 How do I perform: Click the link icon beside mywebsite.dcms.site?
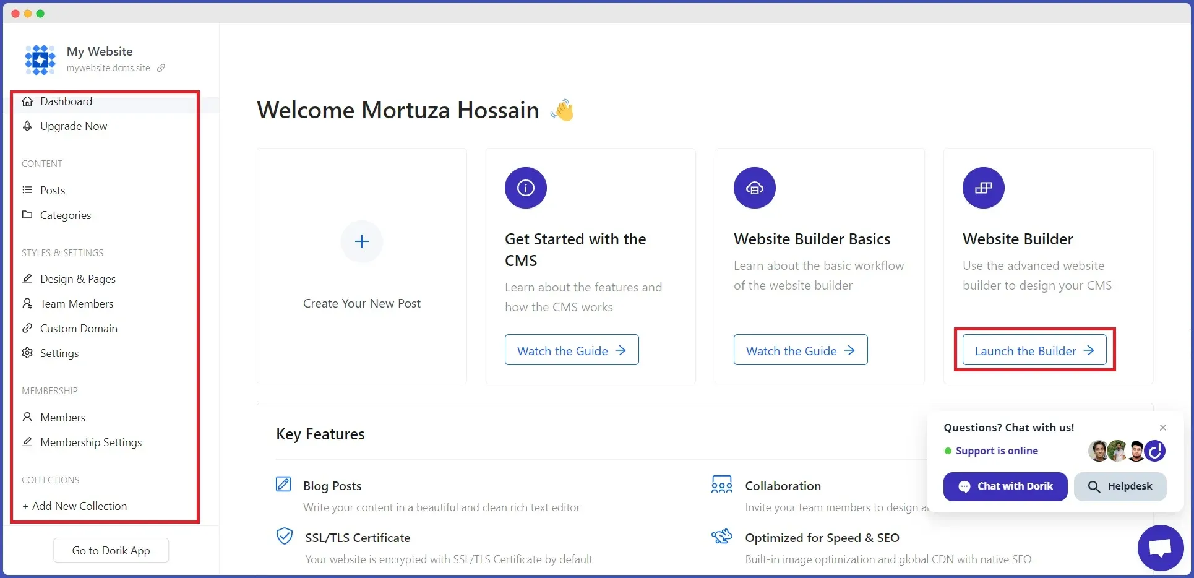point(161,68)
